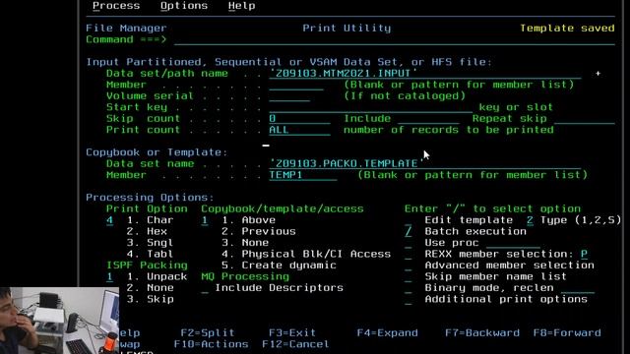Open the Help menu
Screen dimensions: 630x354
pyautogui.click(x=241, y=6)
